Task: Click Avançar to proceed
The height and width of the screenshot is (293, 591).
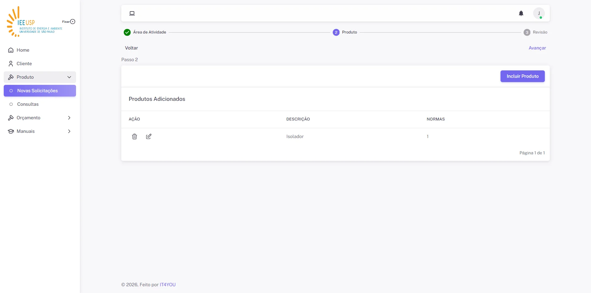Action: coord(537,48)
